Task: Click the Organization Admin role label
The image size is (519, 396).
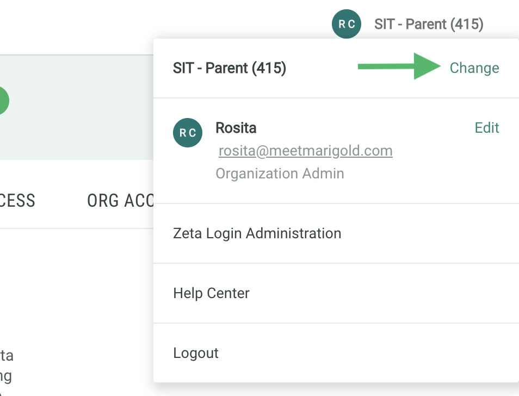Action: (x=280, y=174)
